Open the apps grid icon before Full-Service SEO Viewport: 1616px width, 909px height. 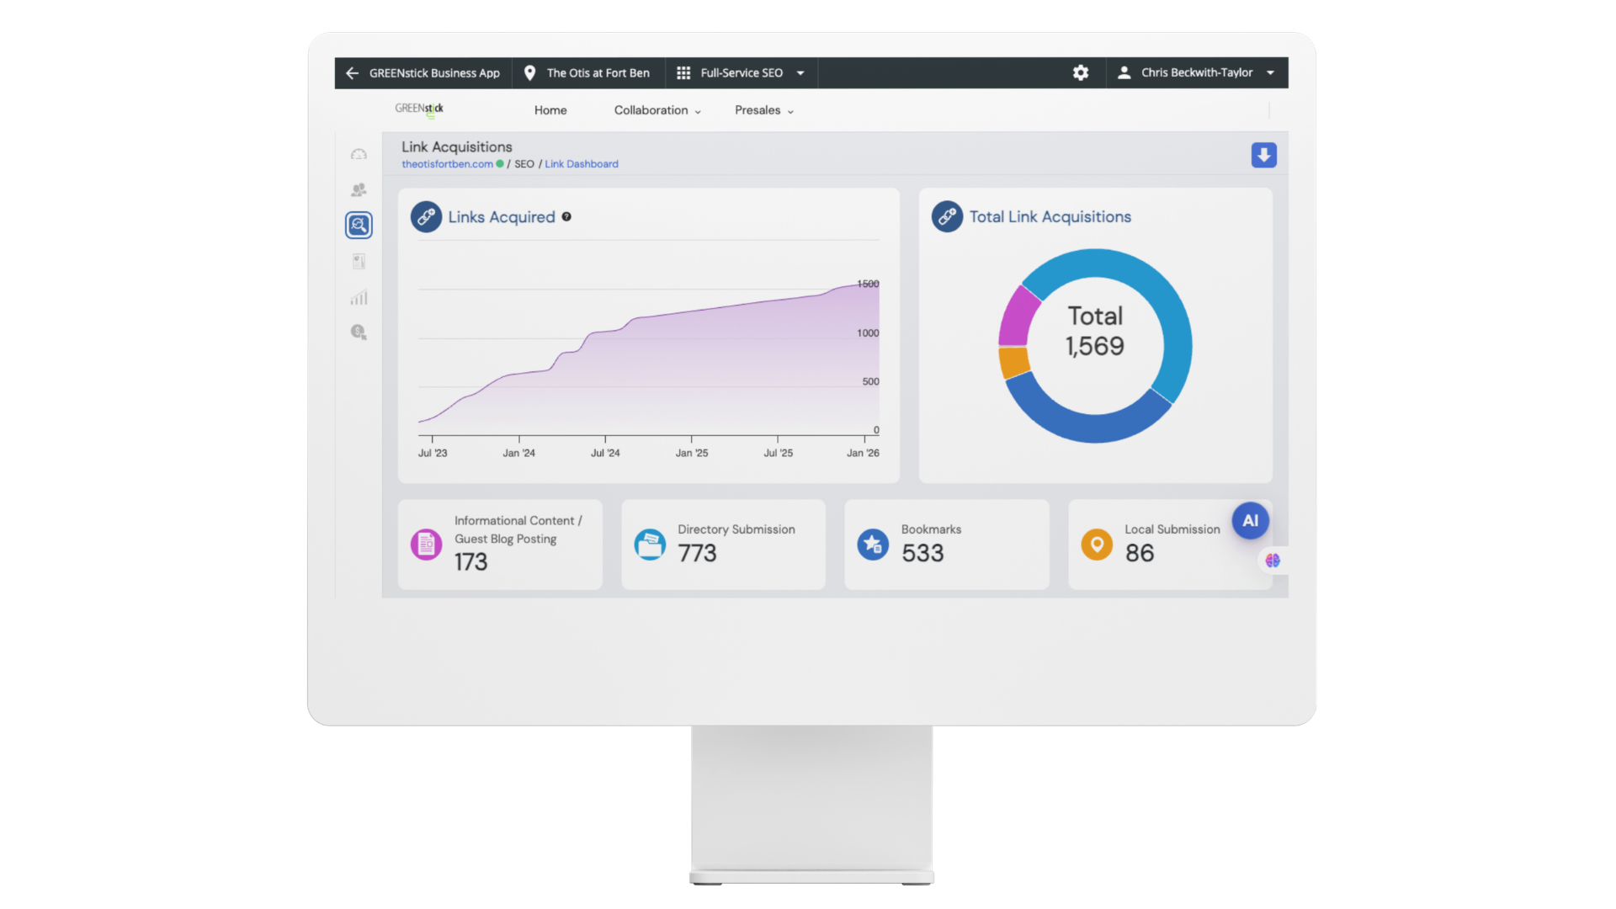pyautogui.click(x=684, y=73)
